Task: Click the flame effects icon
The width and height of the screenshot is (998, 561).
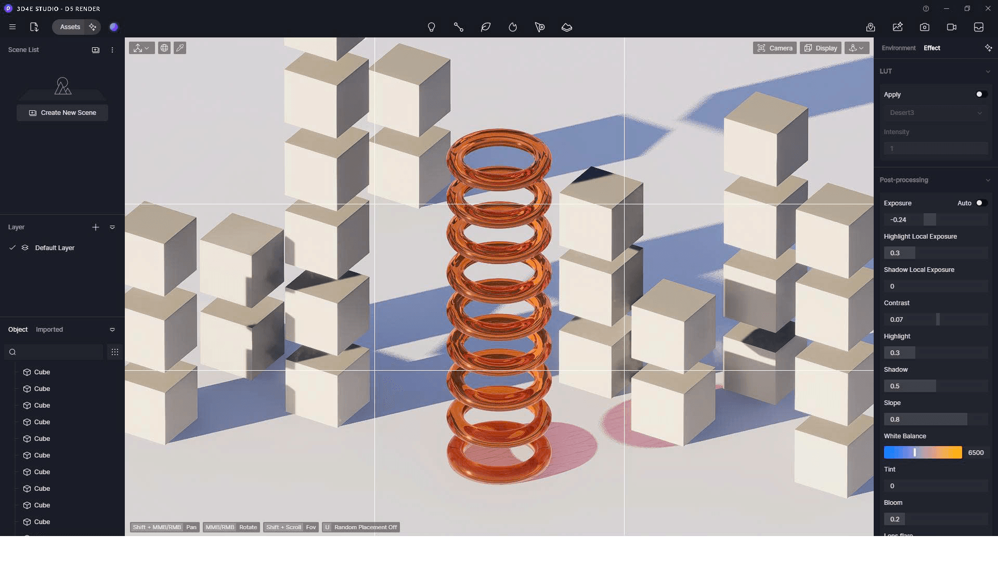Action: click(x=513, y=27)
